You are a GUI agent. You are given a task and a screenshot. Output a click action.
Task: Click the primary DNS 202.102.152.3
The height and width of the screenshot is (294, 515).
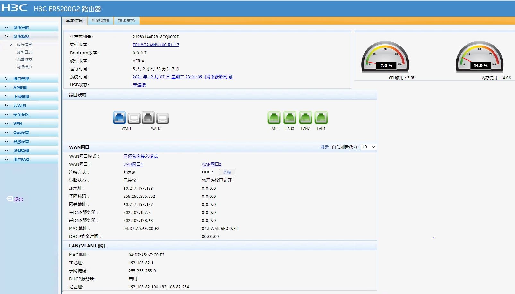pos(137,212)
